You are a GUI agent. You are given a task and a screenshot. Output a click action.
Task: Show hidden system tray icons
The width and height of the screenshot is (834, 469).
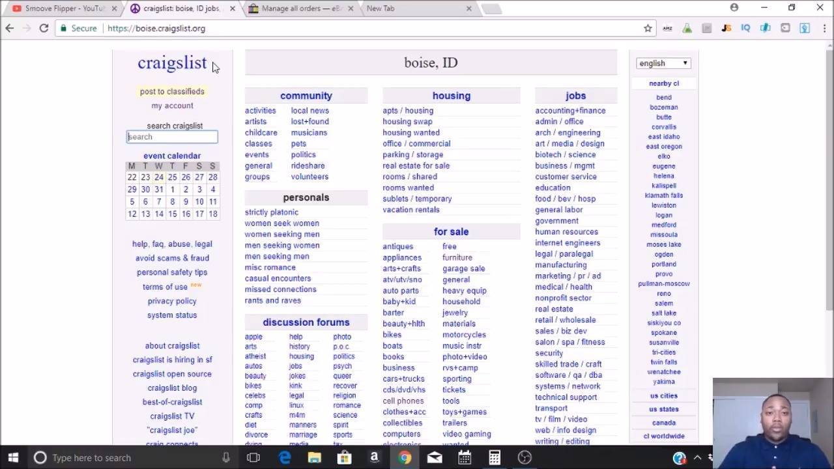pyautogui.click(x=697, y=457)
